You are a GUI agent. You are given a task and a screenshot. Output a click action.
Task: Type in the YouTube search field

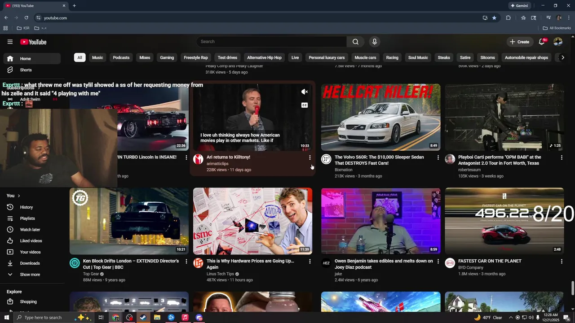click(271, 42)
